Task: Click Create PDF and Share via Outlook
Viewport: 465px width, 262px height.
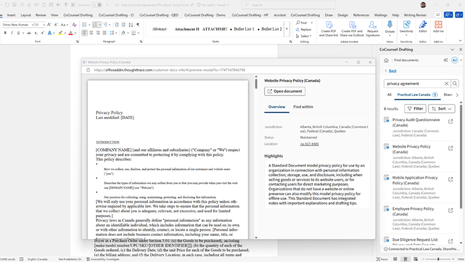Action: point(352,29)
